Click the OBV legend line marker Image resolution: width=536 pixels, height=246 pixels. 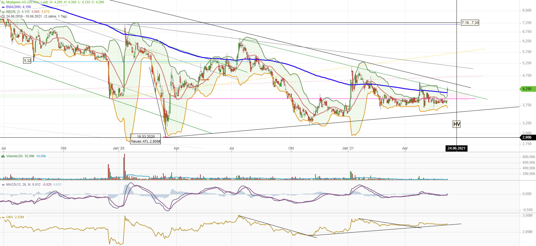[x=3, y=217]
